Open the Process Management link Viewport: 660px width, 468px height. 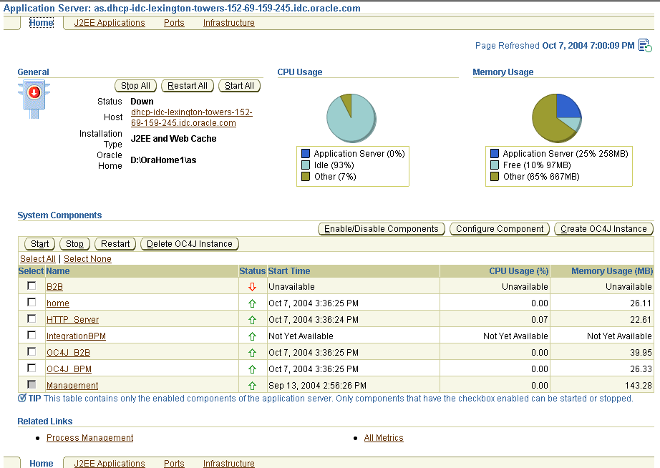[x=89, y=438]
